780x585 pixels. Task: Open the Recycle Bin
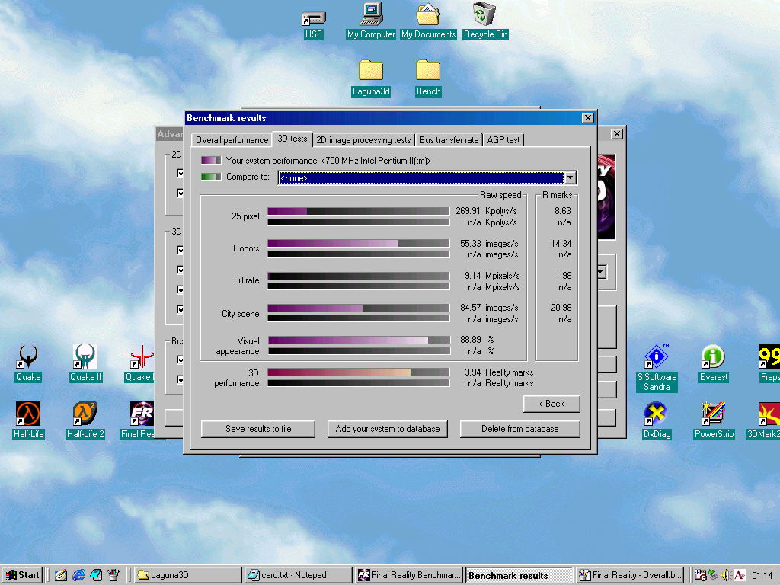[485, 14]
